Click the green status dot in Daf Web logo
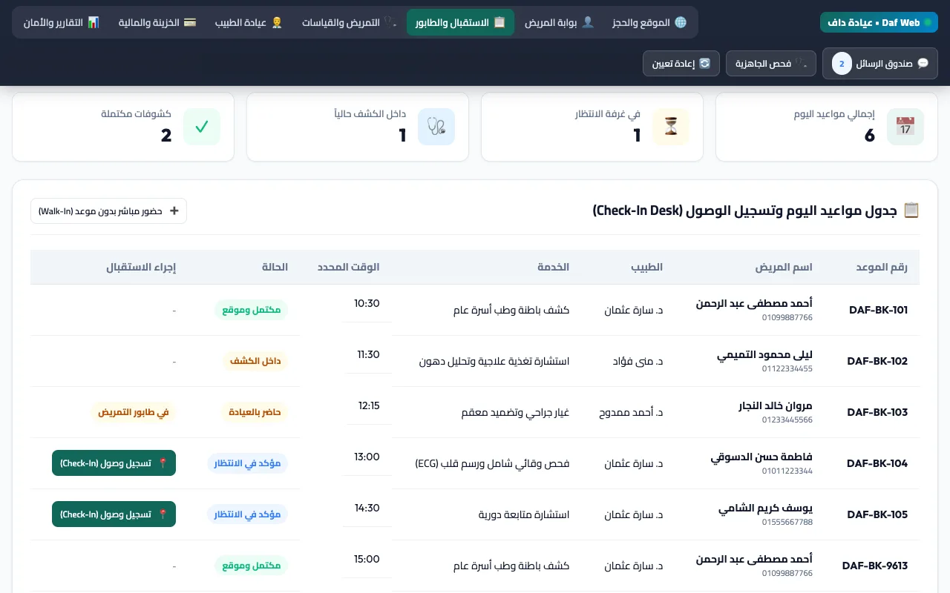950x593 pixels. 927,23
